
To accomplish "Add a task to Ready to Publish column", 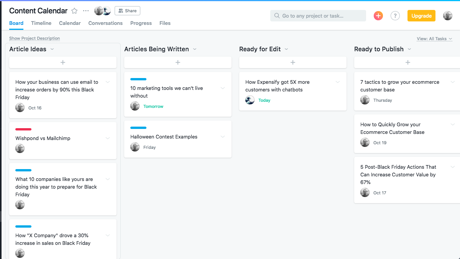I will pyautogui.click(x=407, y=62).
